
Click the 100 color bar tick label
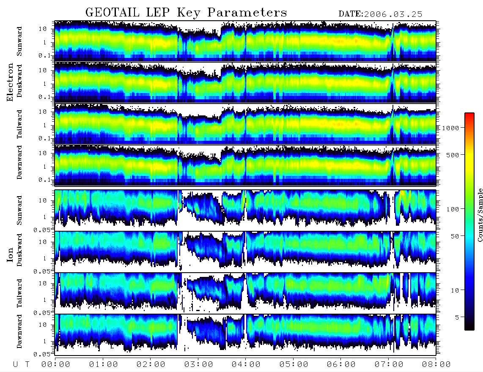click(x=453, y=209)
